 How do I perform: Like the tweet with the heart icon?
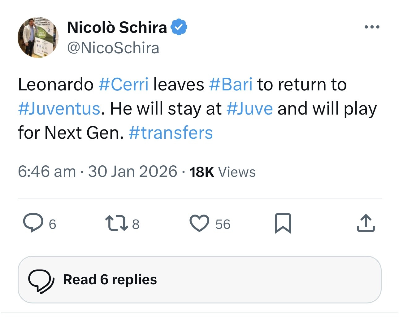click(x=199, y=224)
